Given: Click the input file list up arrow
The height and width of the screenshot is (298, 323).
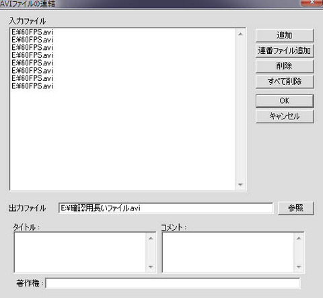Looking at the screenshot, I should [240, 34].
